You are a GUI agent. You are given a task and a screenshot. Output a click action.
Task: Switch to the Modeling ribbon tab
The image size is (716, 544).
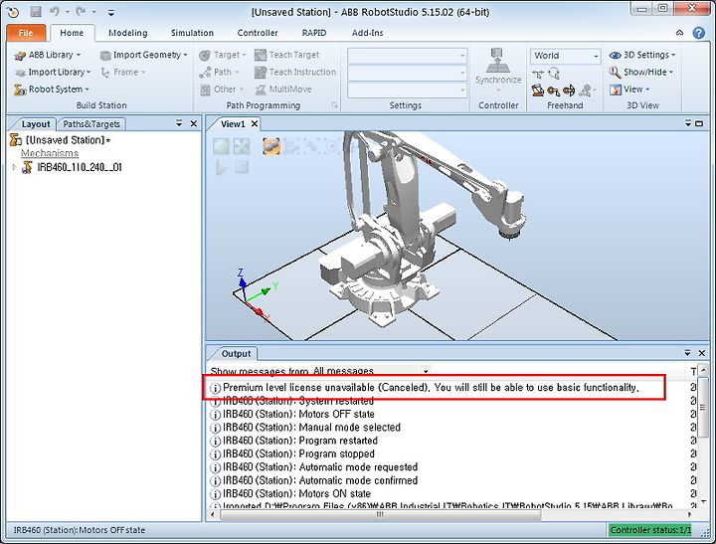pyautogui.click(x=128, y=33)
